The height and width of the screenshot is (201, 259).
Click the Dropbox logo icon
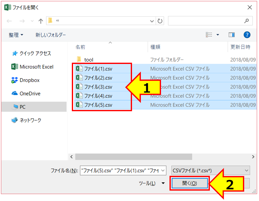tap(14, 80)
